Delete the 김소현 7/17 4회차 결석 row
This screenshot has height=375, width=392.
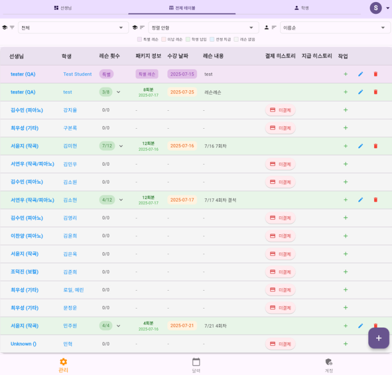pos(376,200)
